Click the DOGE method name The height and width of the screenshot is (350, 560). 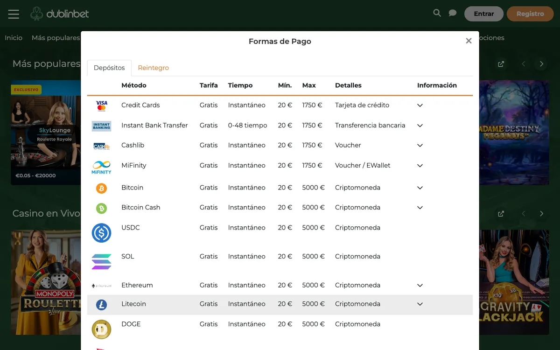click(x=131, y=324)
